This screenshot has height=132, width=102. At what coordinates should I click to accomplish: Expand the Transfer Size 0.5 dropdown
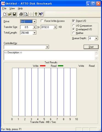(35, 27)
